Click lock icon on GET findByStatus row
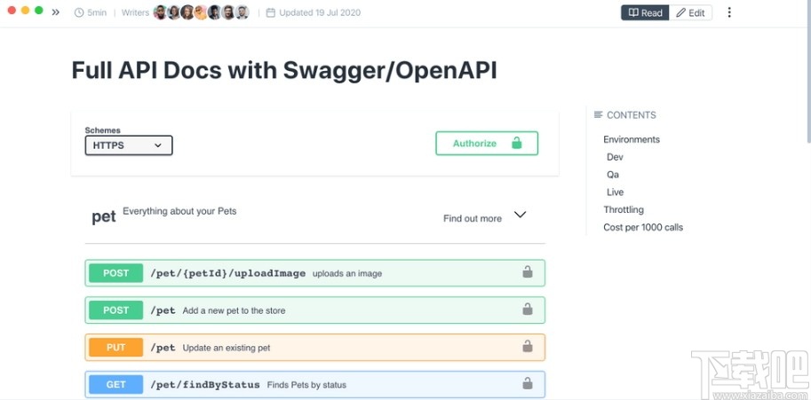The width and height of the screenshot is (811, 400). point(527,384)
